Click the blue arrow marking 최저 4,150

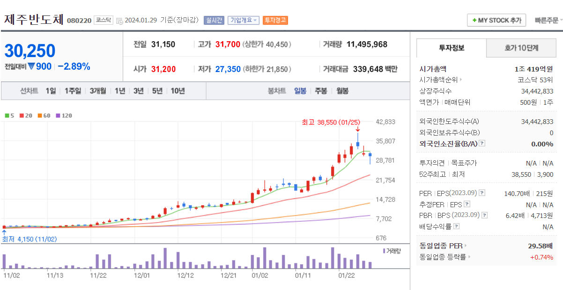point(4,232)
